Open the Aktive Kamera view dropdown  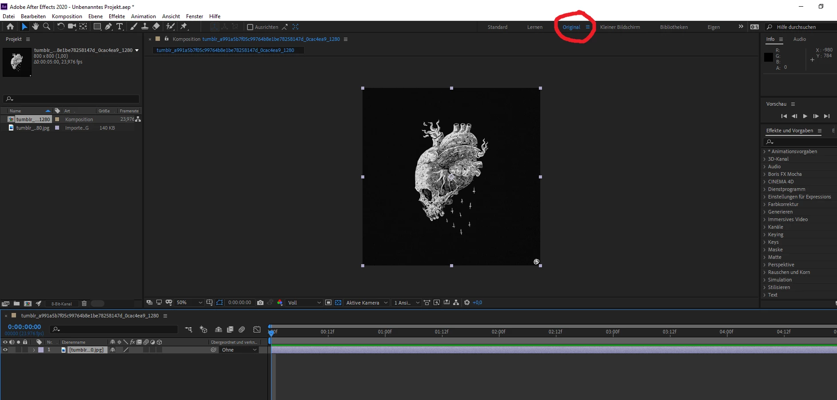(x=367, y=303)
